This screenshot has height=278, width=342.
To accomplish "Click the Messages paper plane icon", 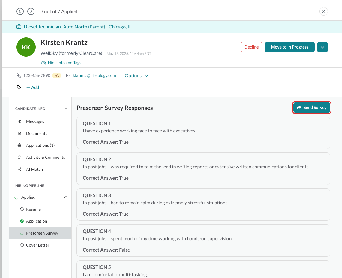I will [19, 121].
